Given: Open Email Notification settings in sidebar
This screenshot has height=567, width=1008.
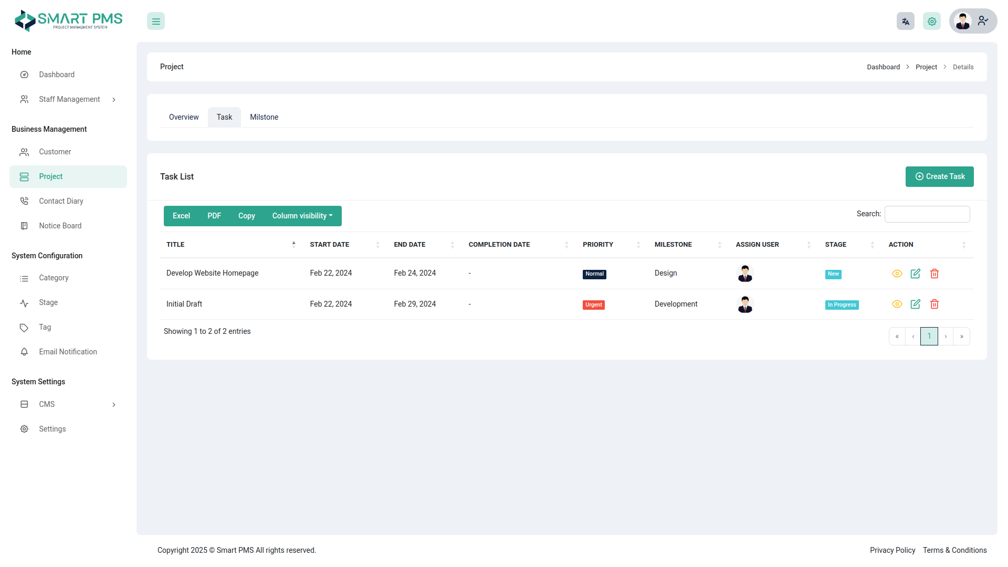Looking at the screenshot, I should pos(68,352).
